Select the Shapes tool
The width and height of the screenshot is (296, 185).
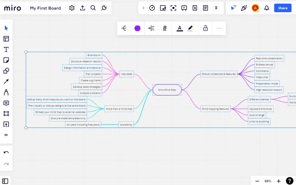(6, 71)
